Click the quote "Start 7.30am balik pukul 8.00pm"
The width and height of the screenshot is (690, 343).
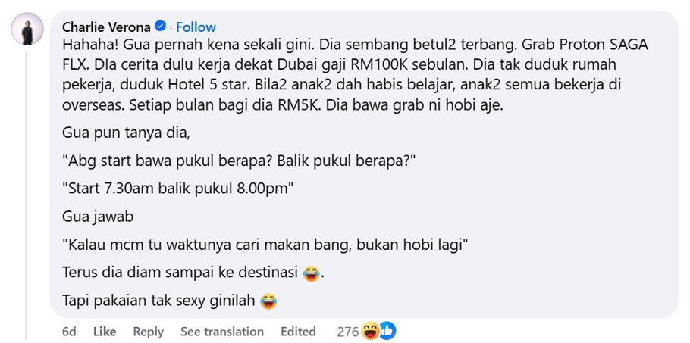point(177,189)
